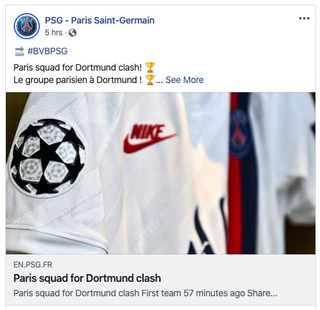320x310 pixels.
Task: Click the trophy emoji after Dortmund clash
Action: (150, 67)
